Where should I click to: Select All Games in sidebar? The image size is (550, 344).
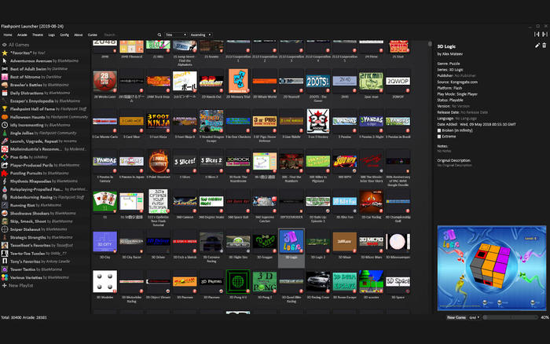click(x=24, y=45)
